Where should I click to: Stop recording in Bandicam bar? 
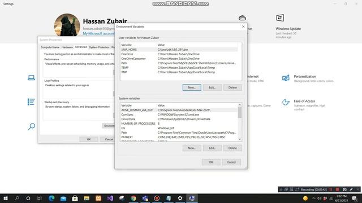337,189
